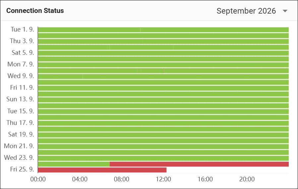Click the green segment on the Thu 24. 9. row

pos(74,164)
